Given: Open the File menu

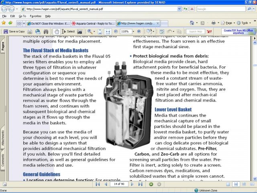Looking at the screenshot, I should click(4, 16).
